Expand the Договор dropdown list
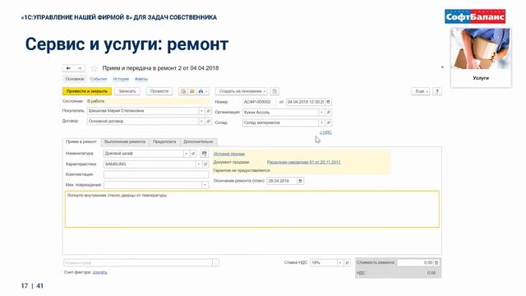Viewport: 526px width, 296px height. click(201, 121)
